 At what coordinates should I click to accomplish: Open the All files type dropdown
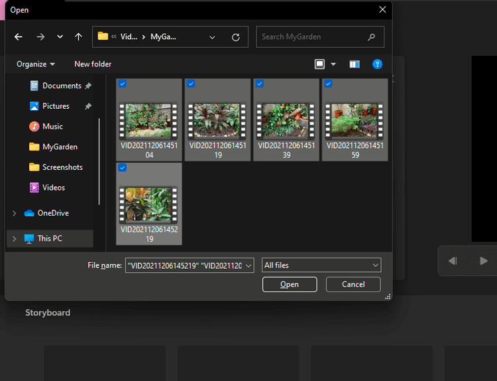pos(321,266)
